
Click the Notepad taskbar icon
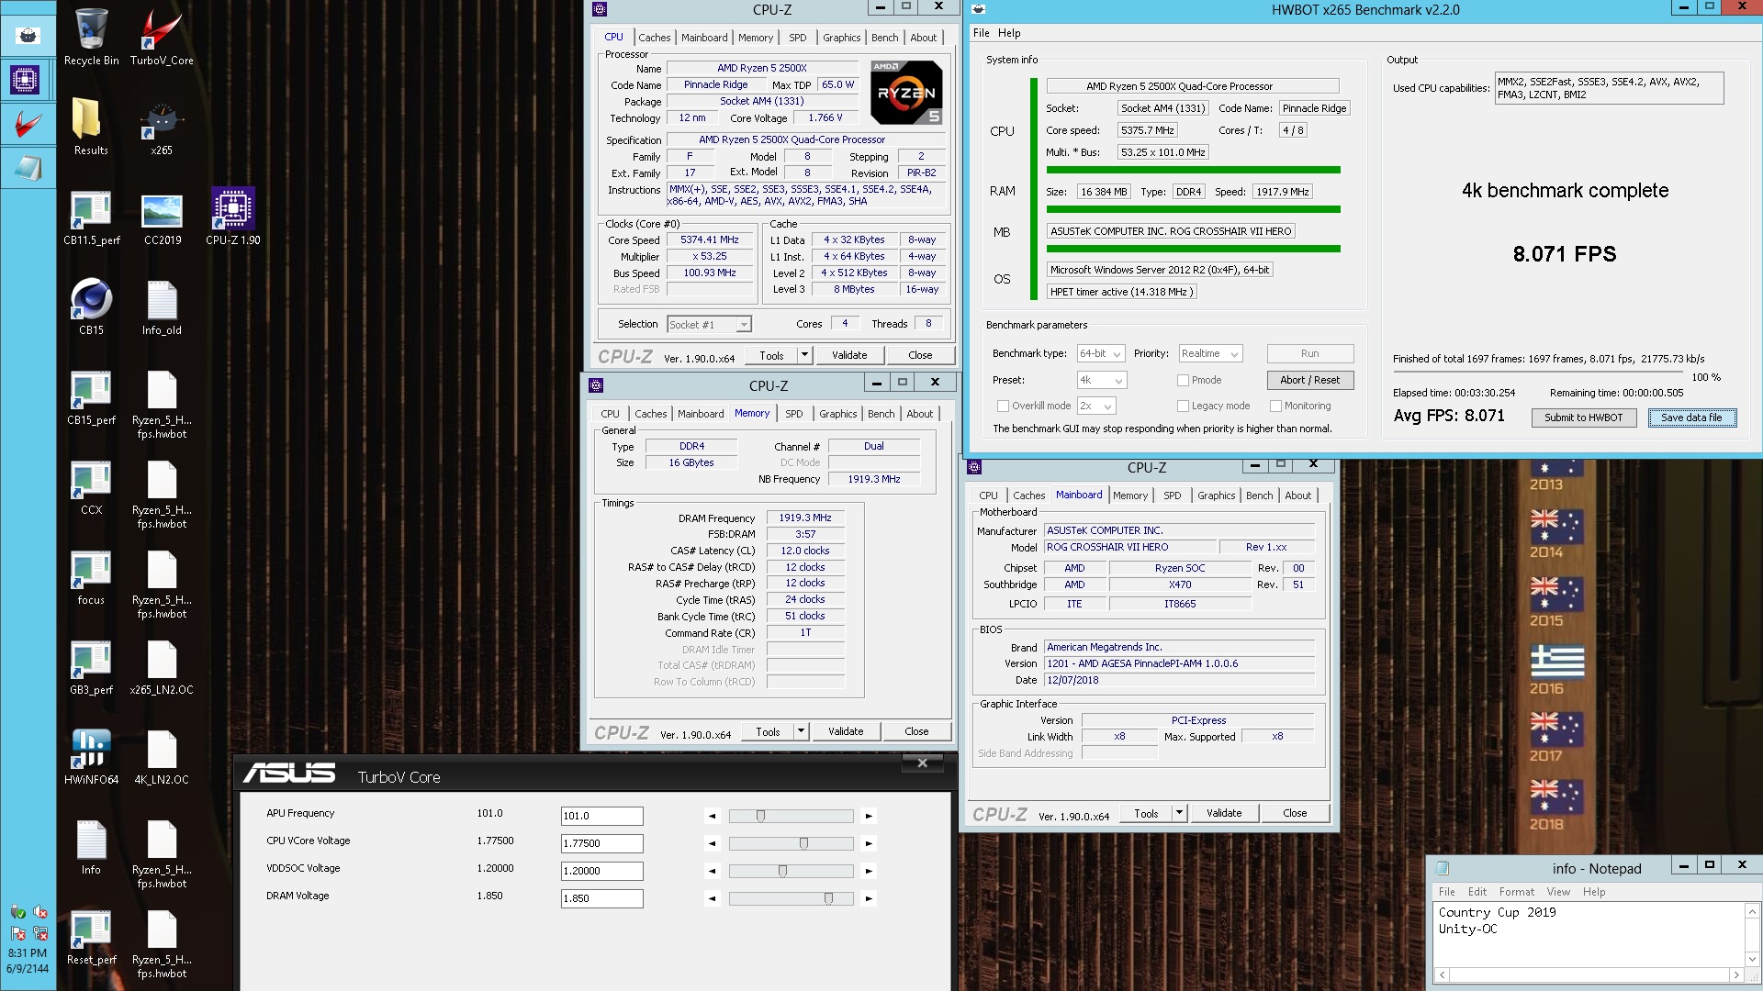(x=28, y=168)
